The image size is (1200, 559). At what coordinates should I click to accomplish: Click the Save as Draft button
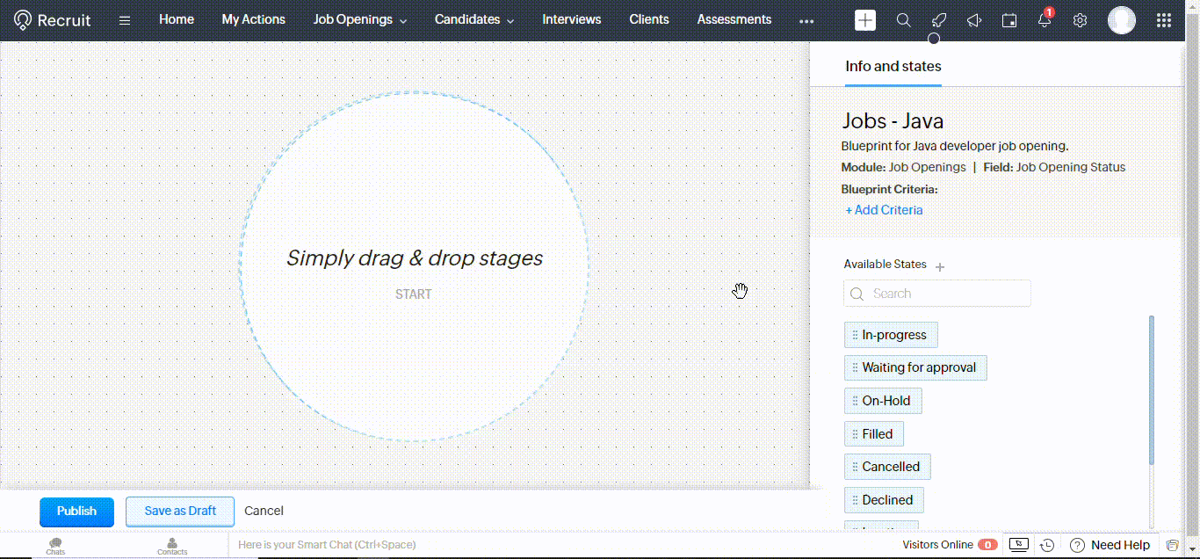180,512
